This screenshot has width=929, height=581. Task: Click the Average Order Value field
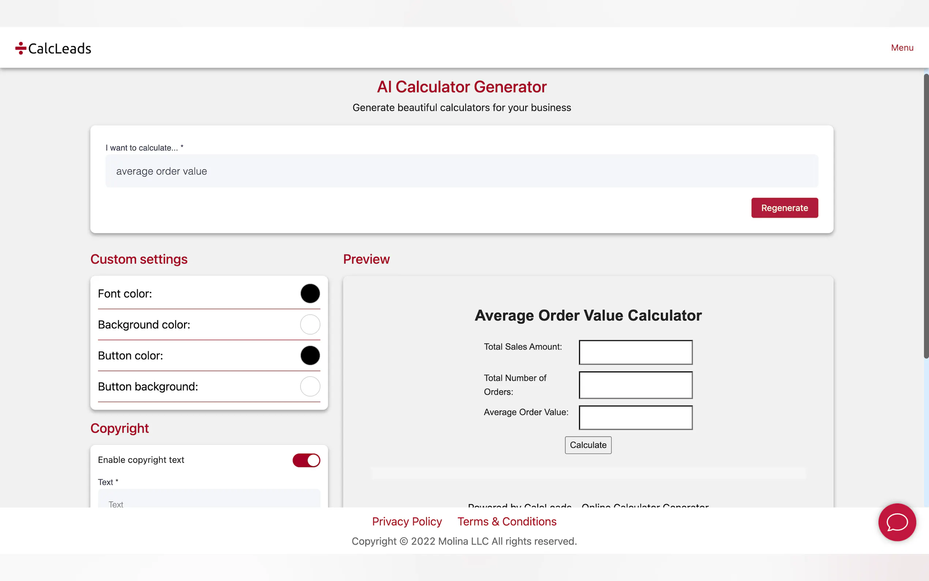(636, 417)
